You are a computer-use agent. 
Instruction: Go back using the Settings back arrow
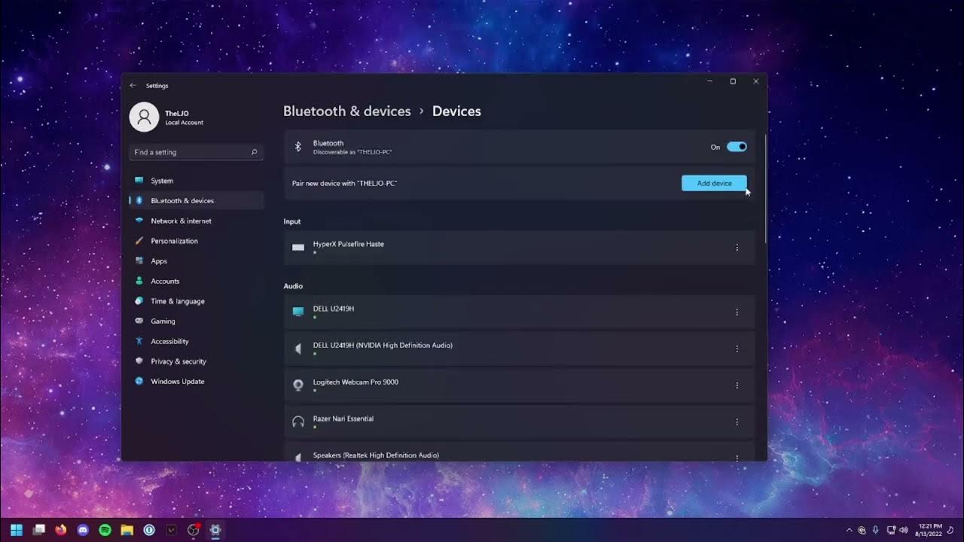coord(133,86)
